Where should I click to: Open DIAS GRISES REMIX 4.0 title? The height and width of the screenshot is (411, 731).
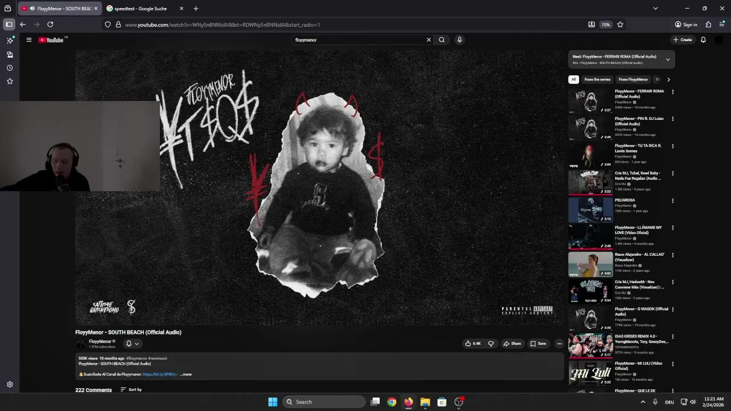(x=641, y=339)
